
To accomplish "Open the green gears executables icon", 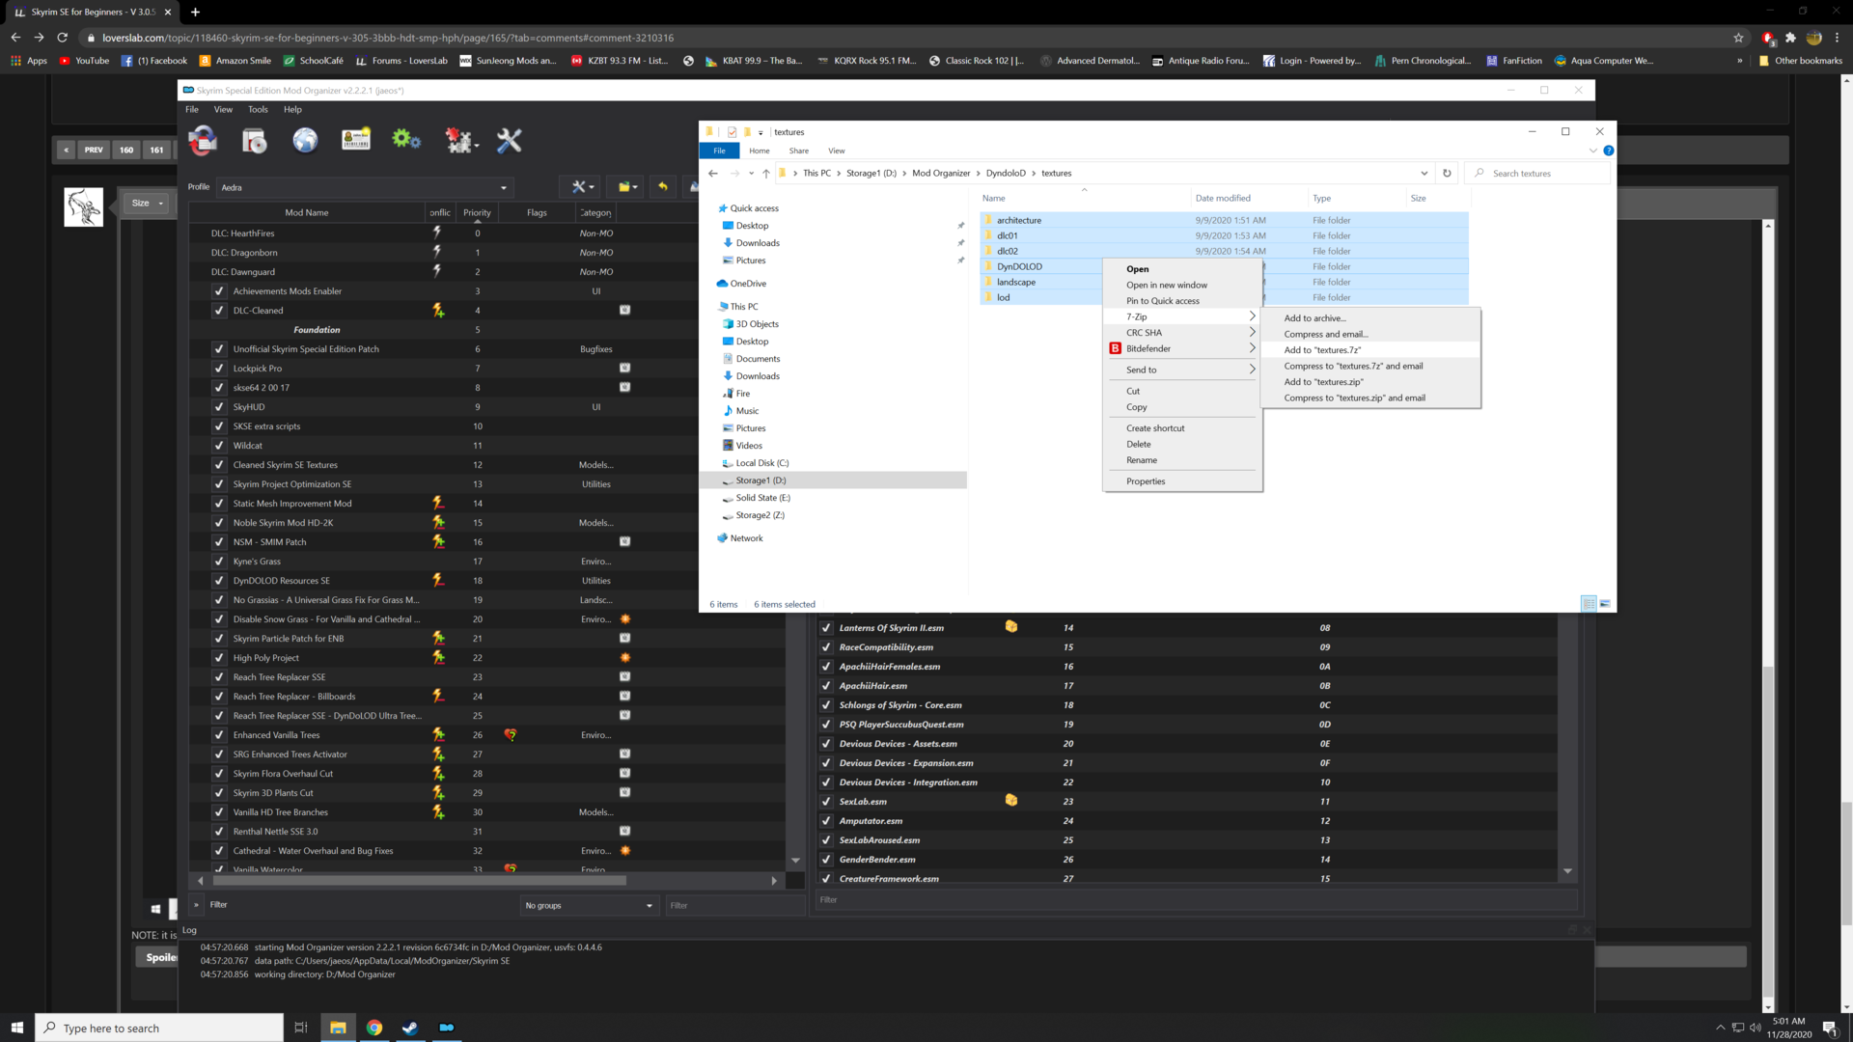I will (x=406, y=141).
